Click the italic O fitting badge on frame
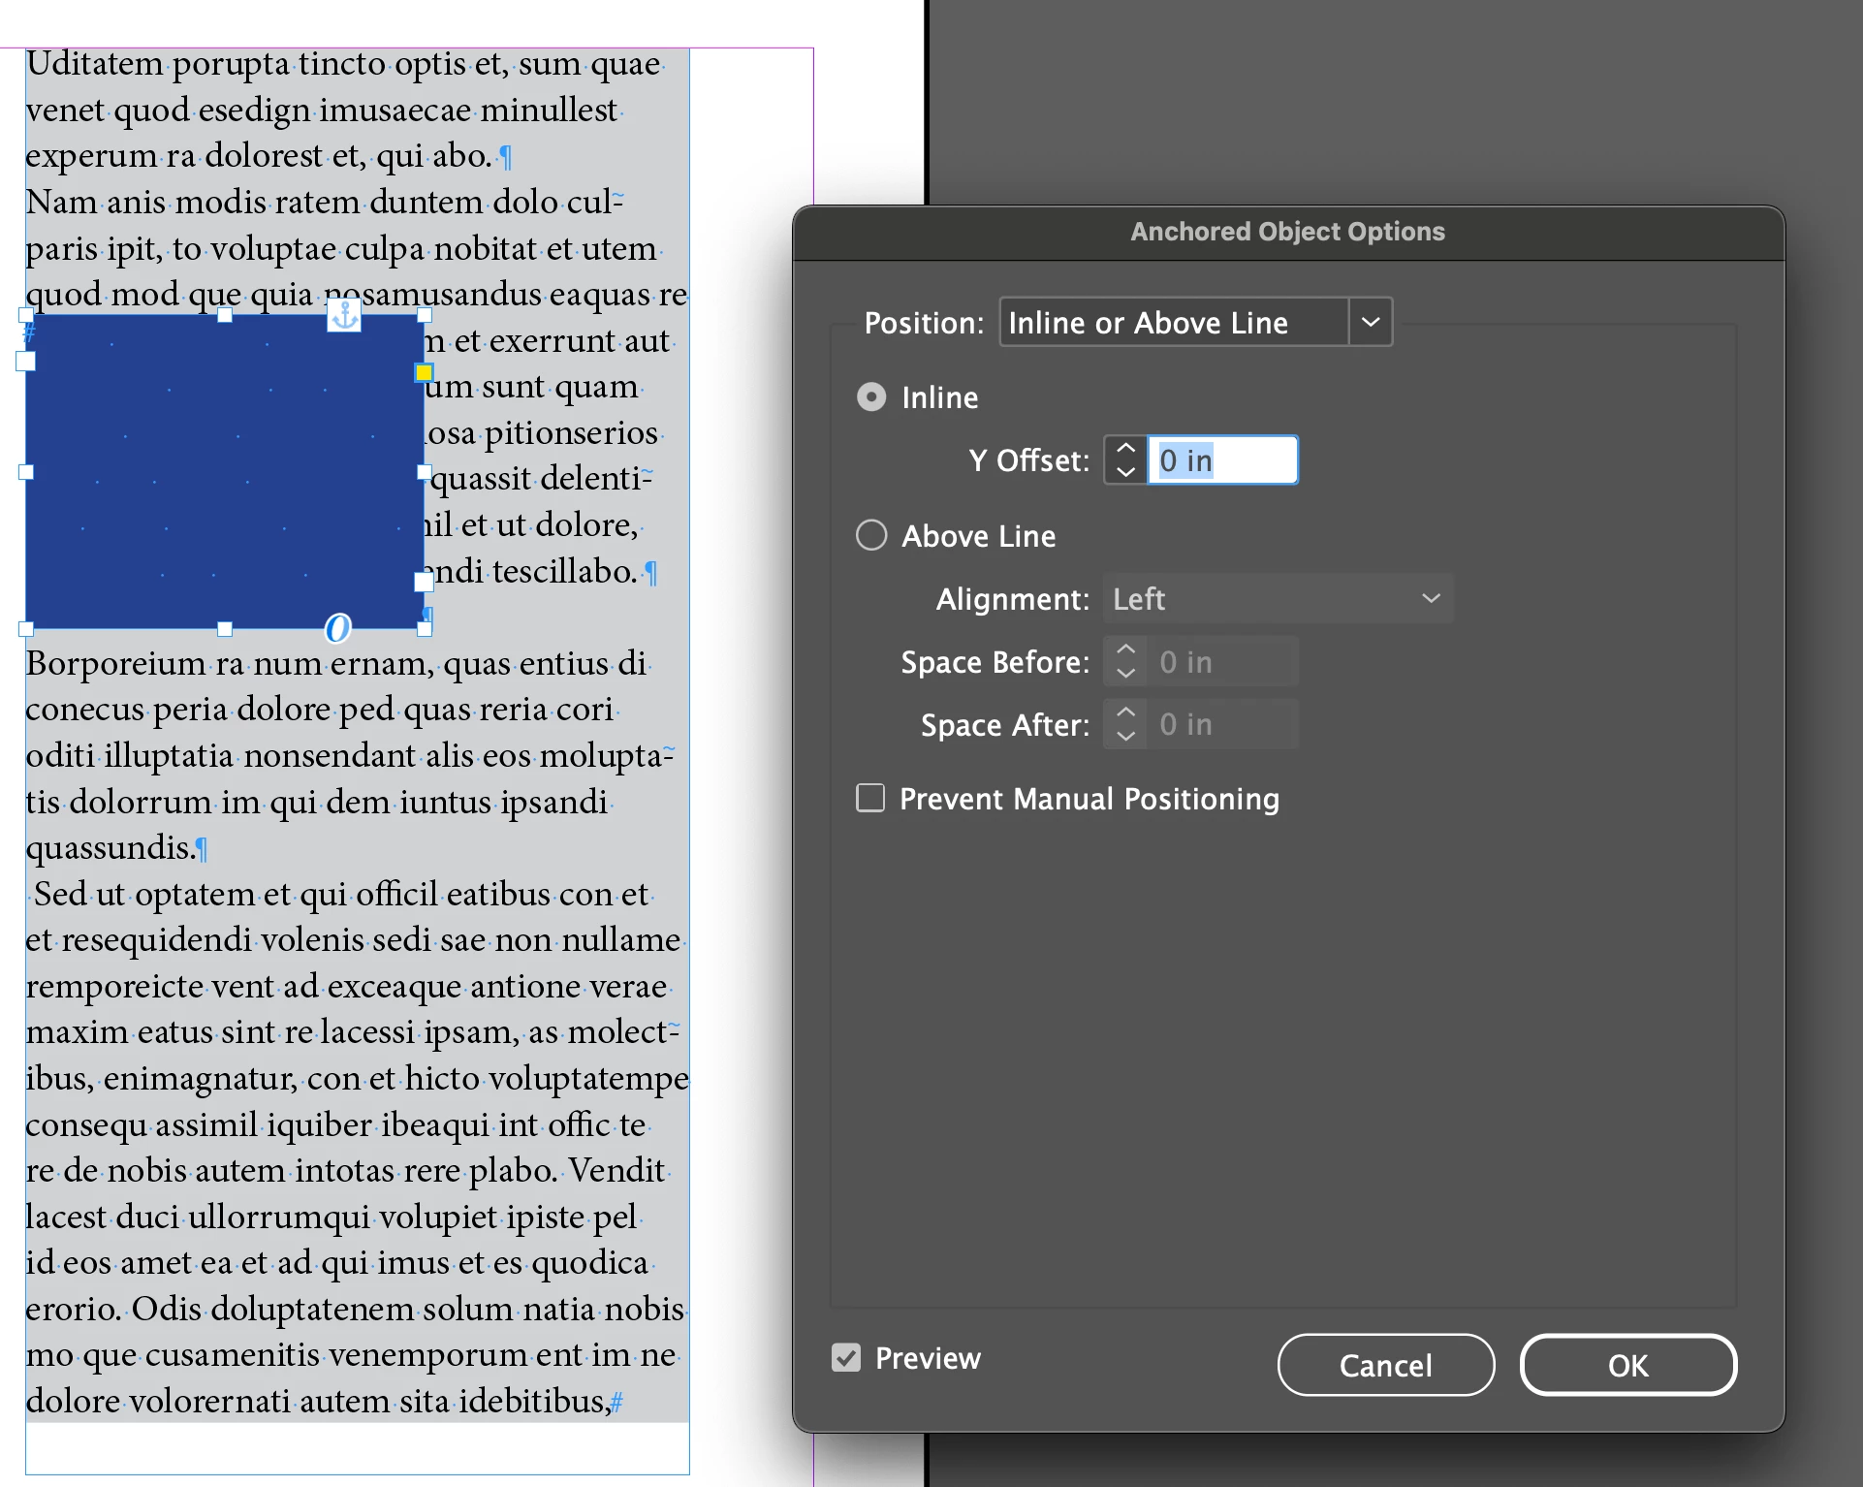Screen dimensions: 1863x1487 coord(337,628)
